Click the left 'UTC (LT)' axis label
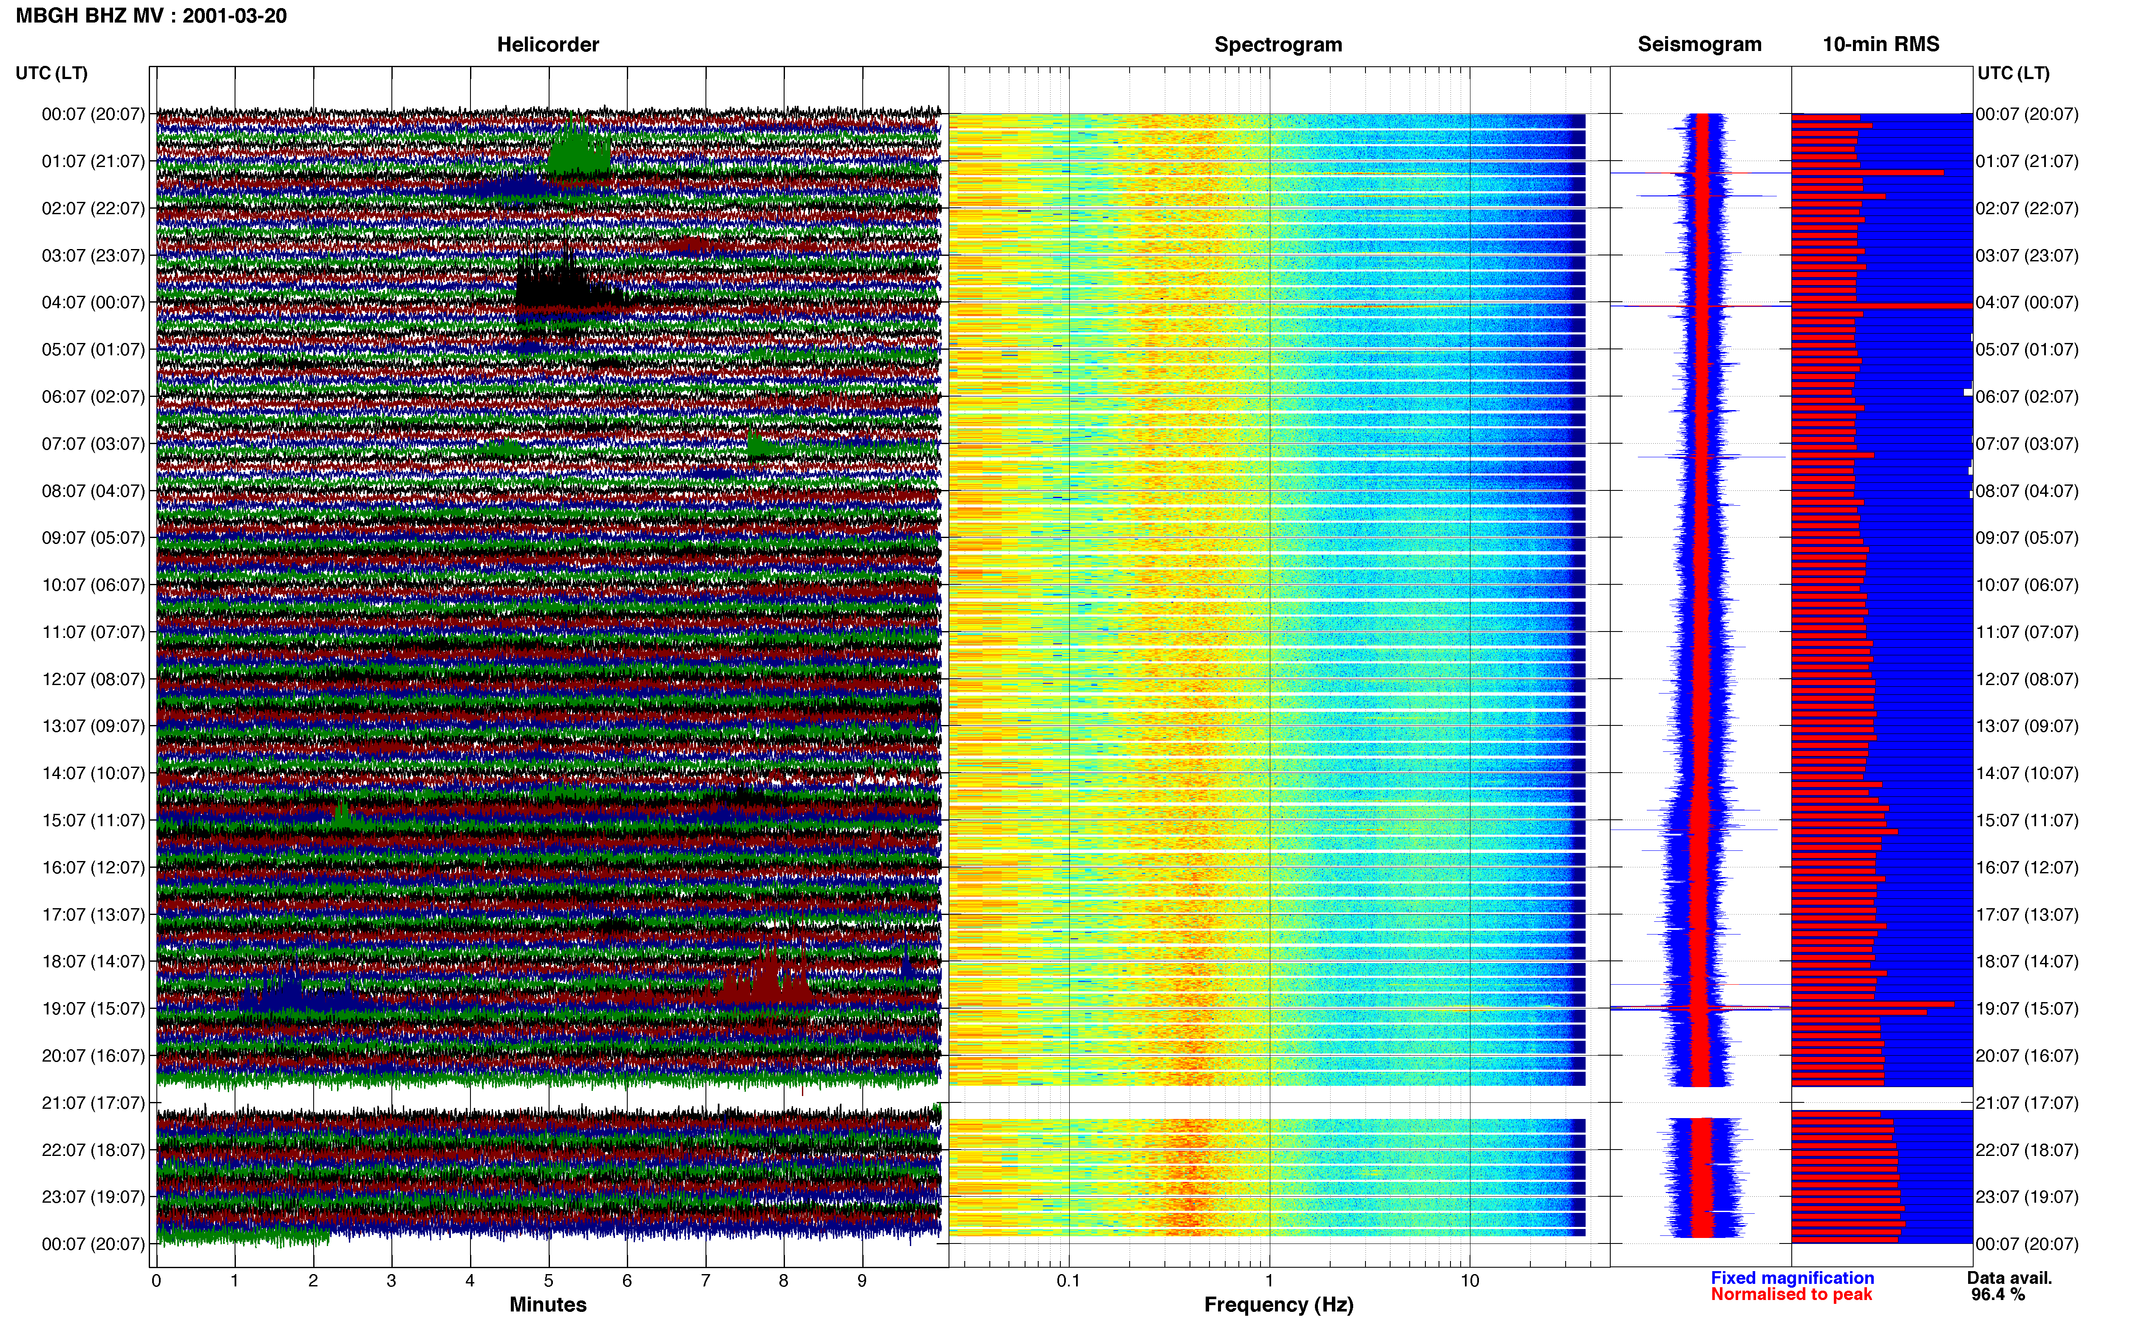Screen dimensions: 2133x1334 click(x=51, y=73)
